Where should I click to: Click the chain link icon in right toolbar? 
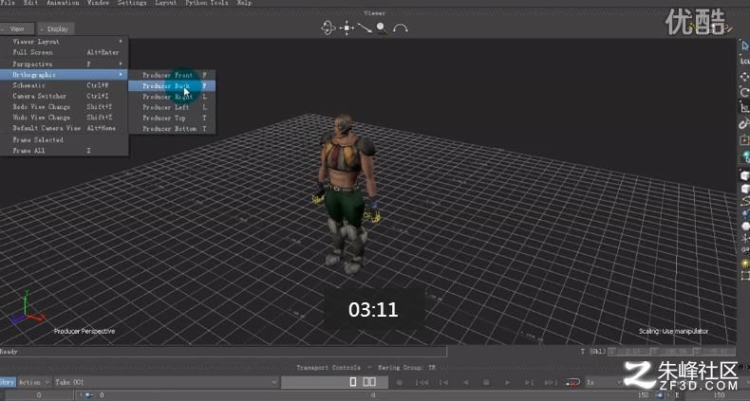(x=744, y=123)
